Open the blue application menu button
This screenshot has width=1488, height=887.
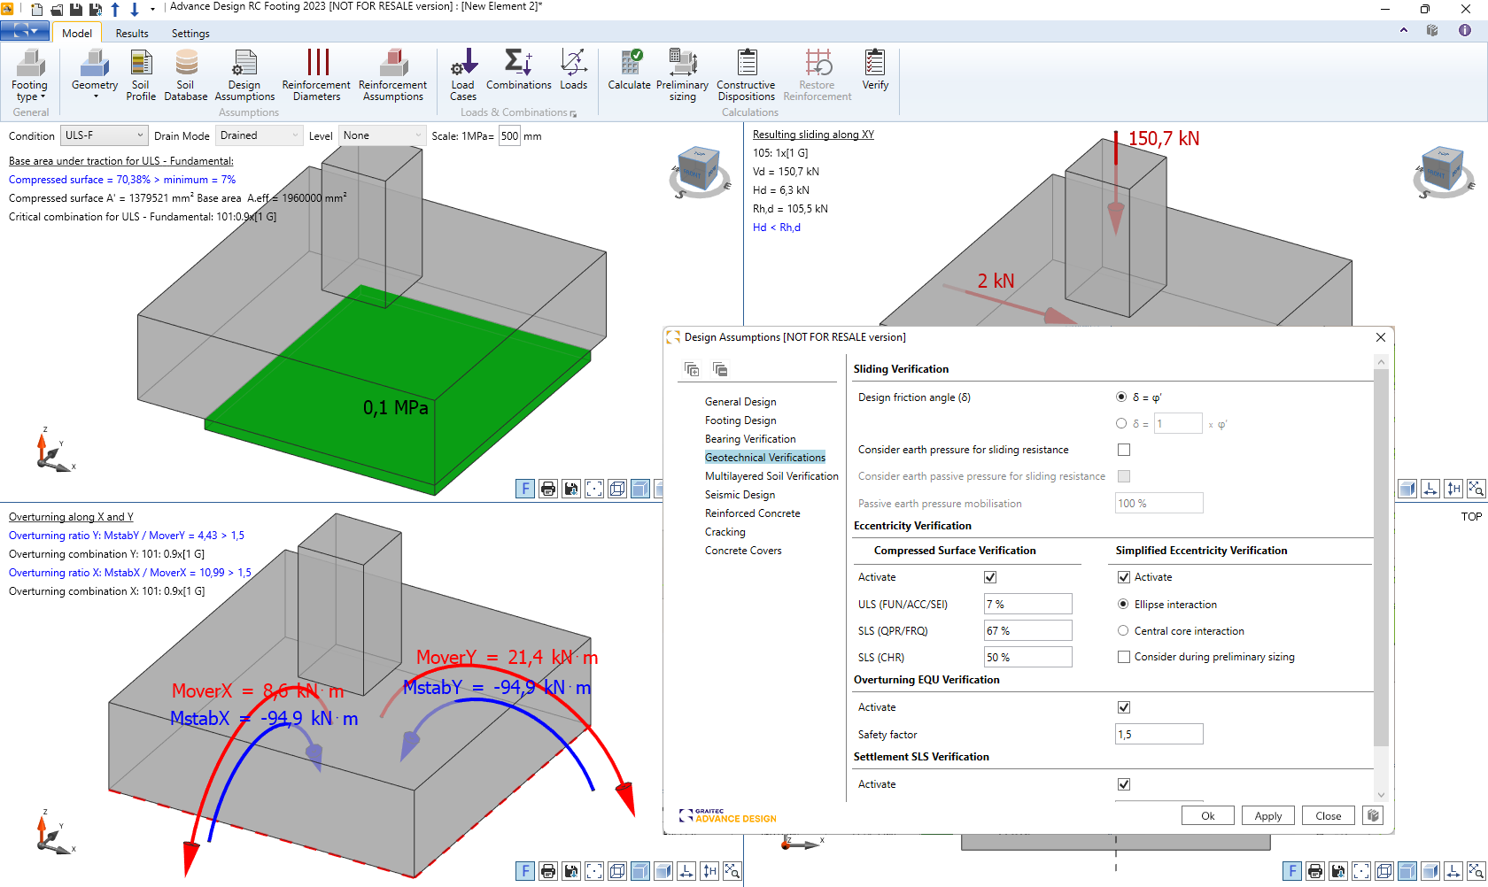point(25,32)
